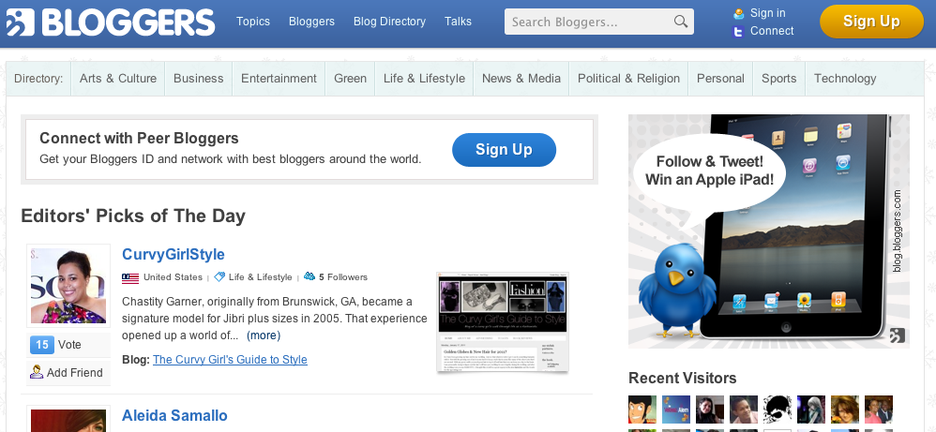
Task: Open the sixth Recent Visitors avatar
Action: 811,410
